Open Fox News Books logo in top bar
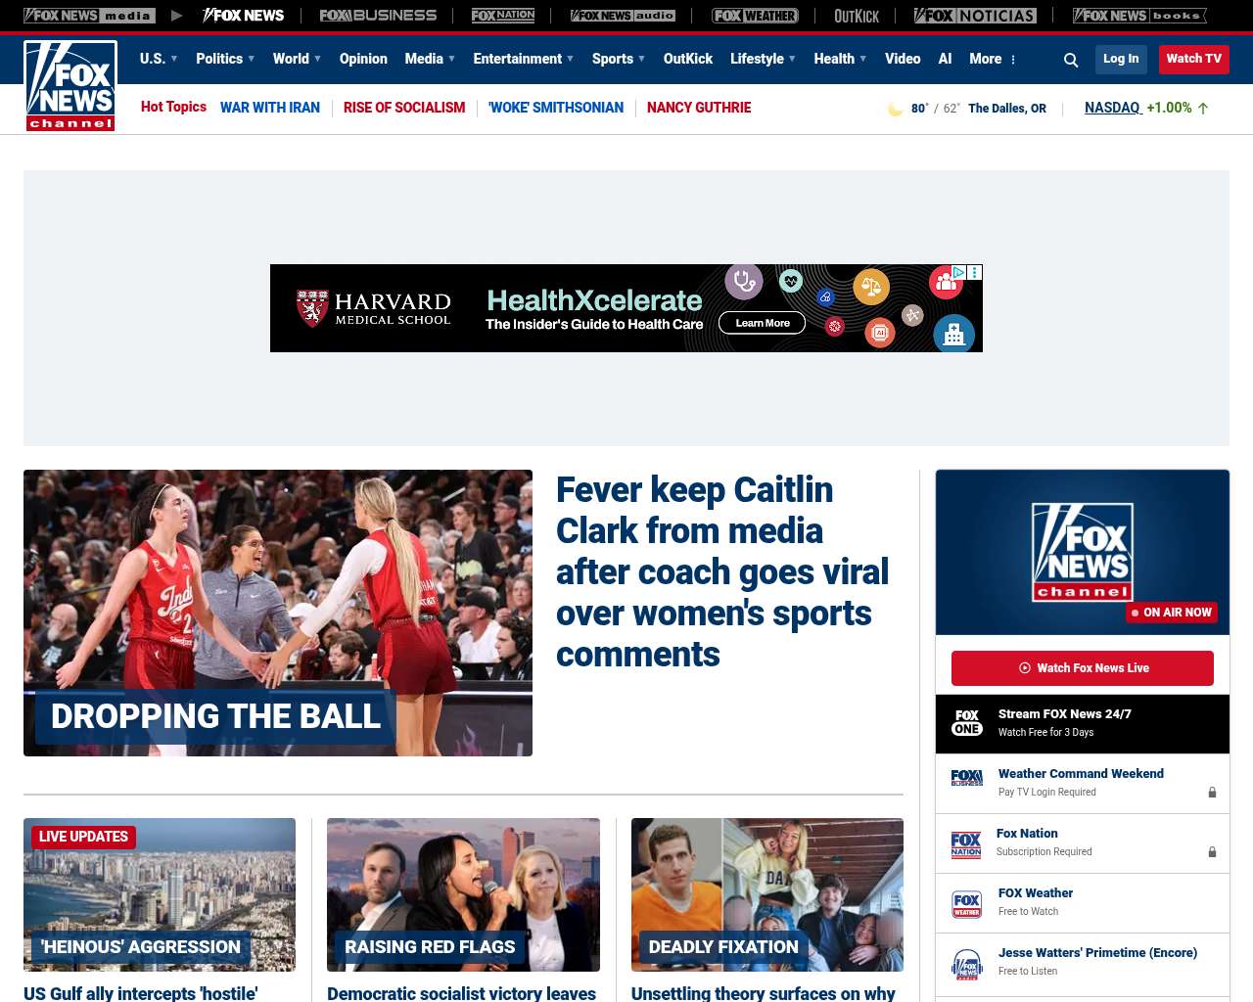 point(1139,16)
